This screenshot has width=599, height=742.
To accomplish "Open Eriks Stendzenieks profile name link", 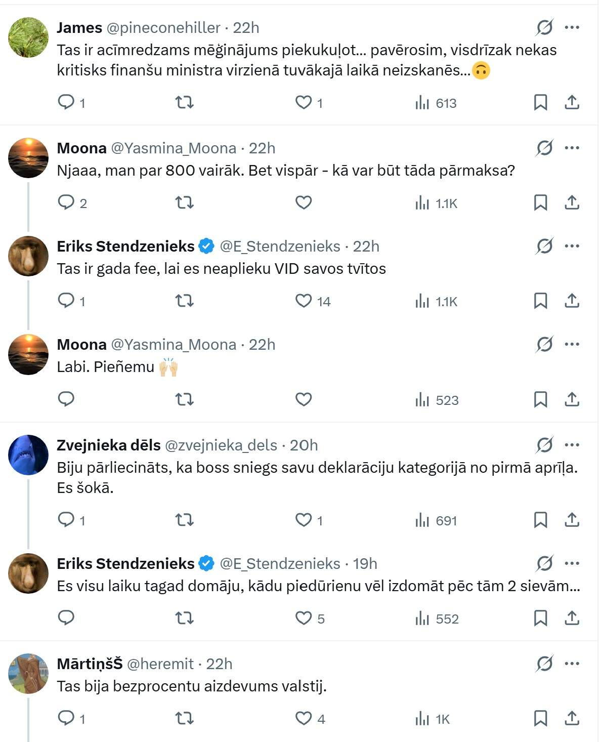I will click(125, 246).
